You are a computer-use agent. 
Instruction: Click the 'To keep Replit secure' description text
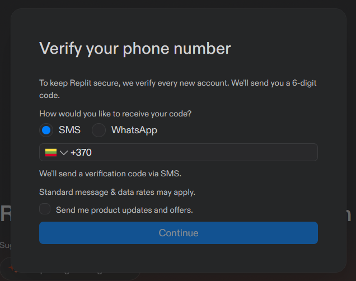click(178, 89)
